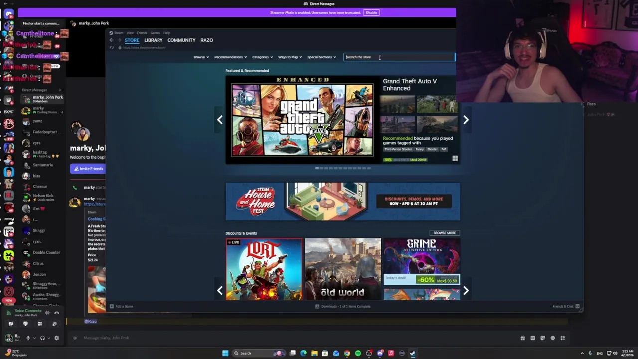The height and width of the screenshot is (359, 638).
Task: Open Steam's Friends menu
Action: [142, 33]
